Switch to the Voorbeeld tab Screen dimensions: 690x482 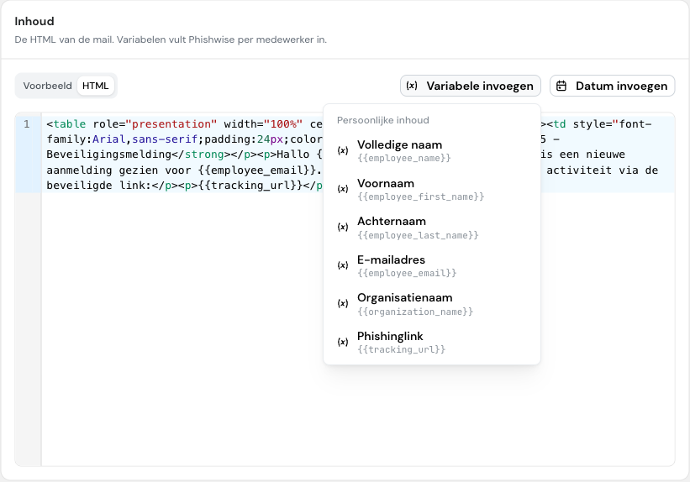pos(47,86)
